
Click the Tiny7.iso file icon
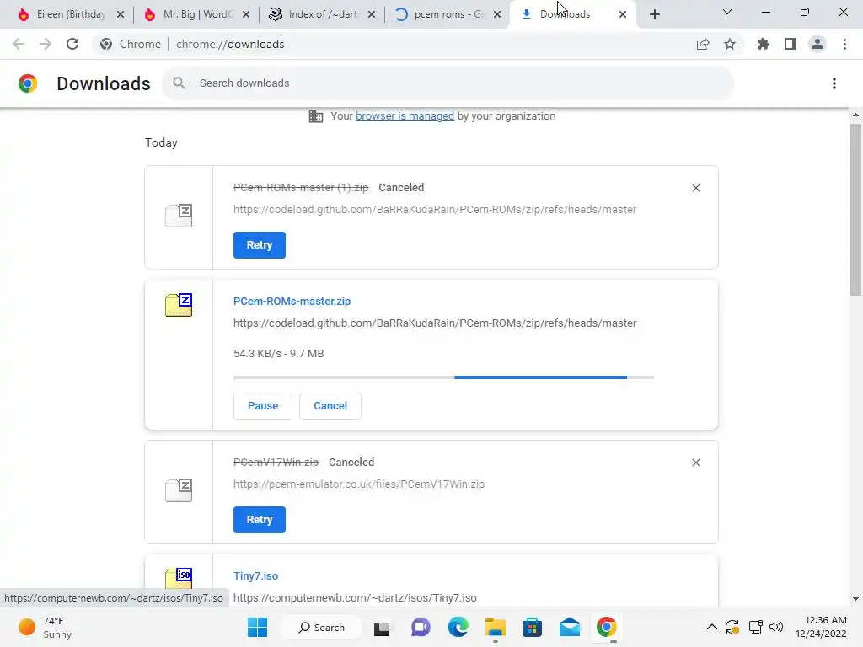tap(179, 579)
